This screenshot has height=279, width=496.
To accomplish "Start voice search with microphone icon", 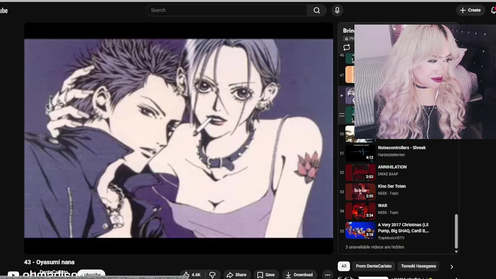I will coord(337,10).
